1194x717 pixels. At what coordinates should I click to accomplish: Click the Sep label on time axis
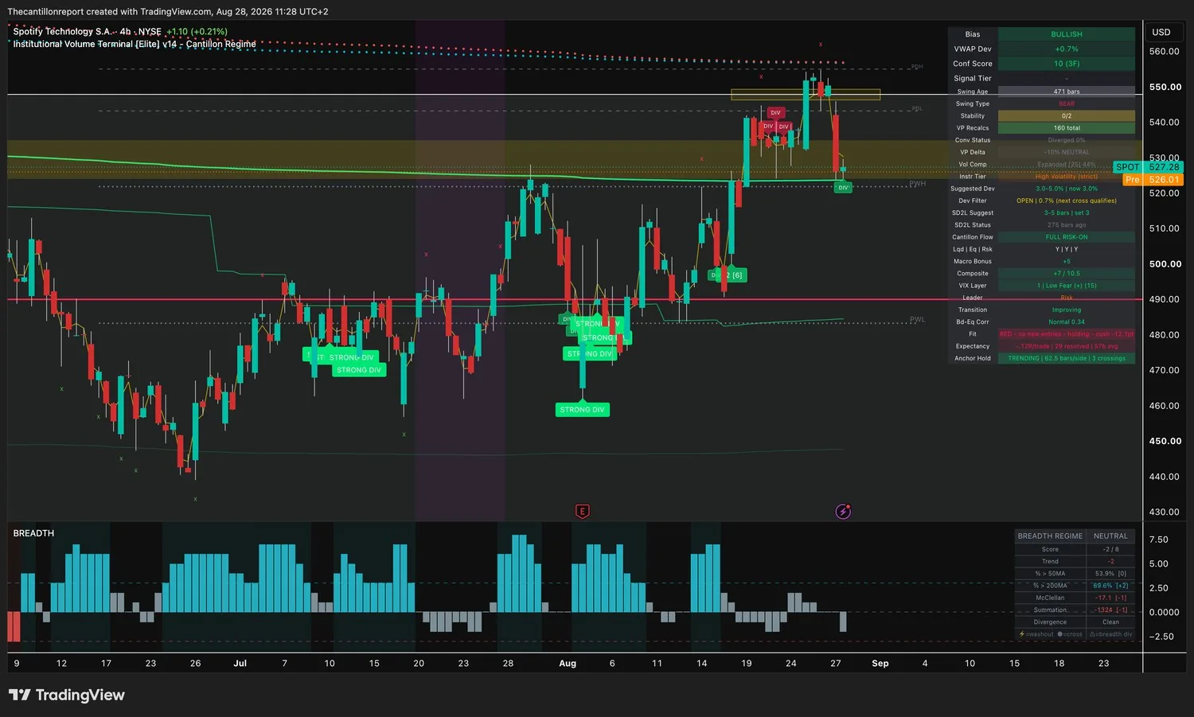pyautogui.click(x=880, y=664)
